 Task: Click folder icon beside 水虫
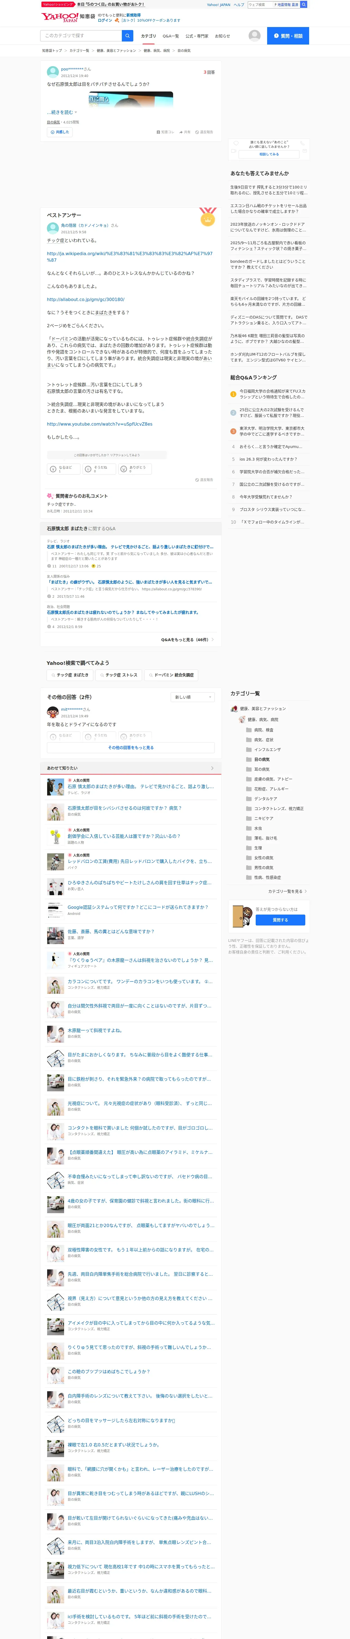coord(249,829)
